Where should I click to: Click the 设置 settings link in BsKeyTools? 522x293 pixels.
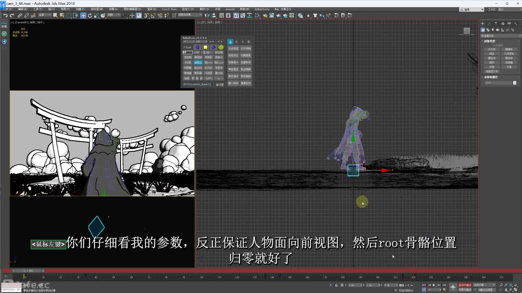coord(220,85)
